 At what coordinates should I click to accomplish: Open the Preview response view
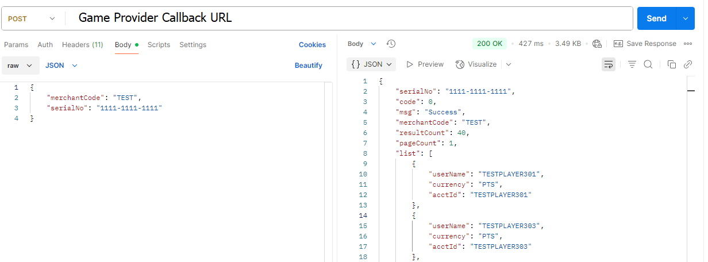click(x=425, y=64)
